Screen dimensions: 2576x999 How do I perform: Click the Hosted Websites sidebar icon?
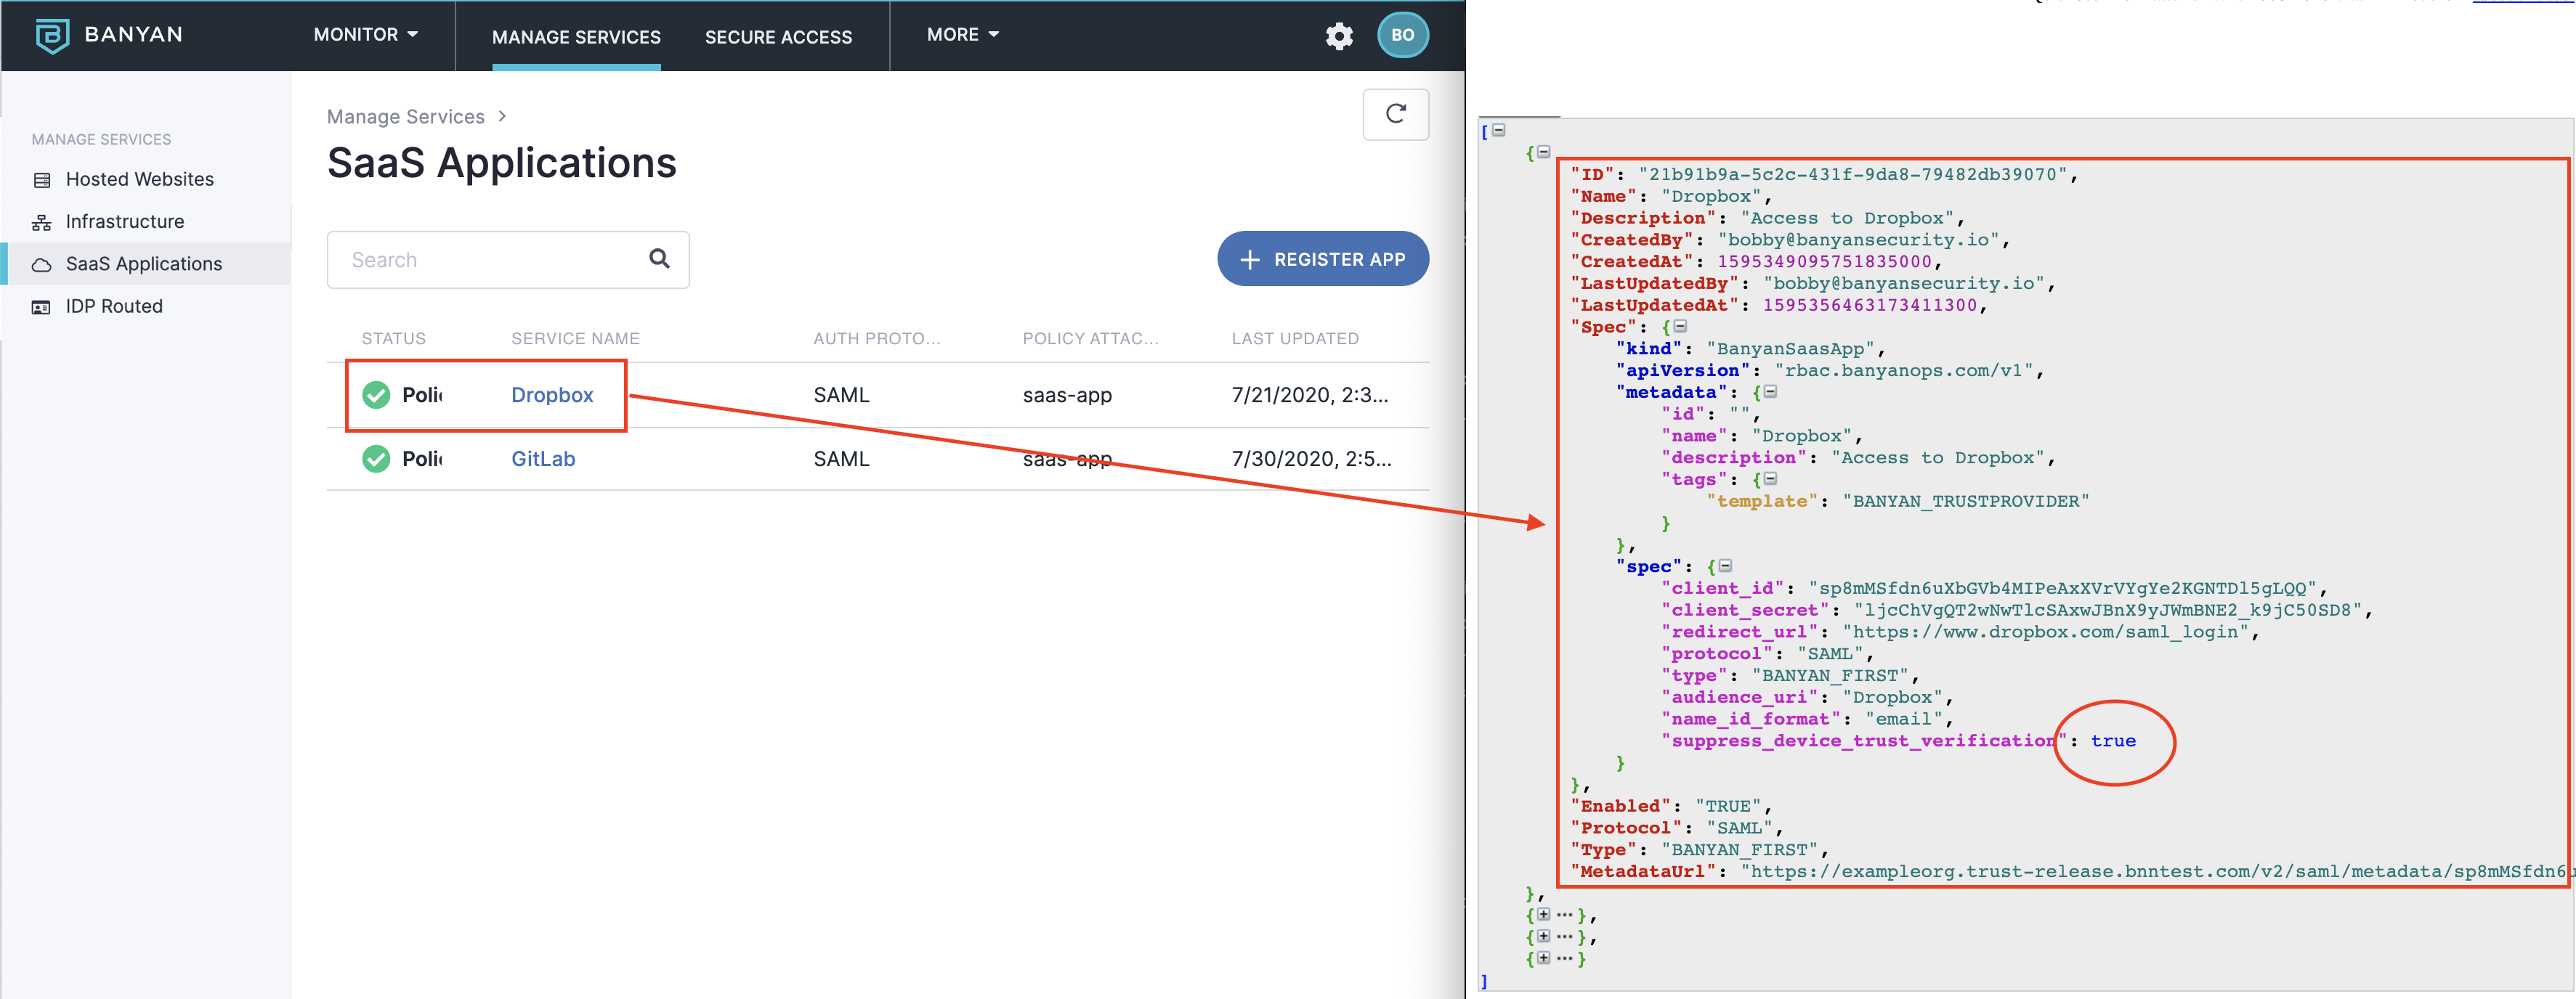(x=42, y=180)
